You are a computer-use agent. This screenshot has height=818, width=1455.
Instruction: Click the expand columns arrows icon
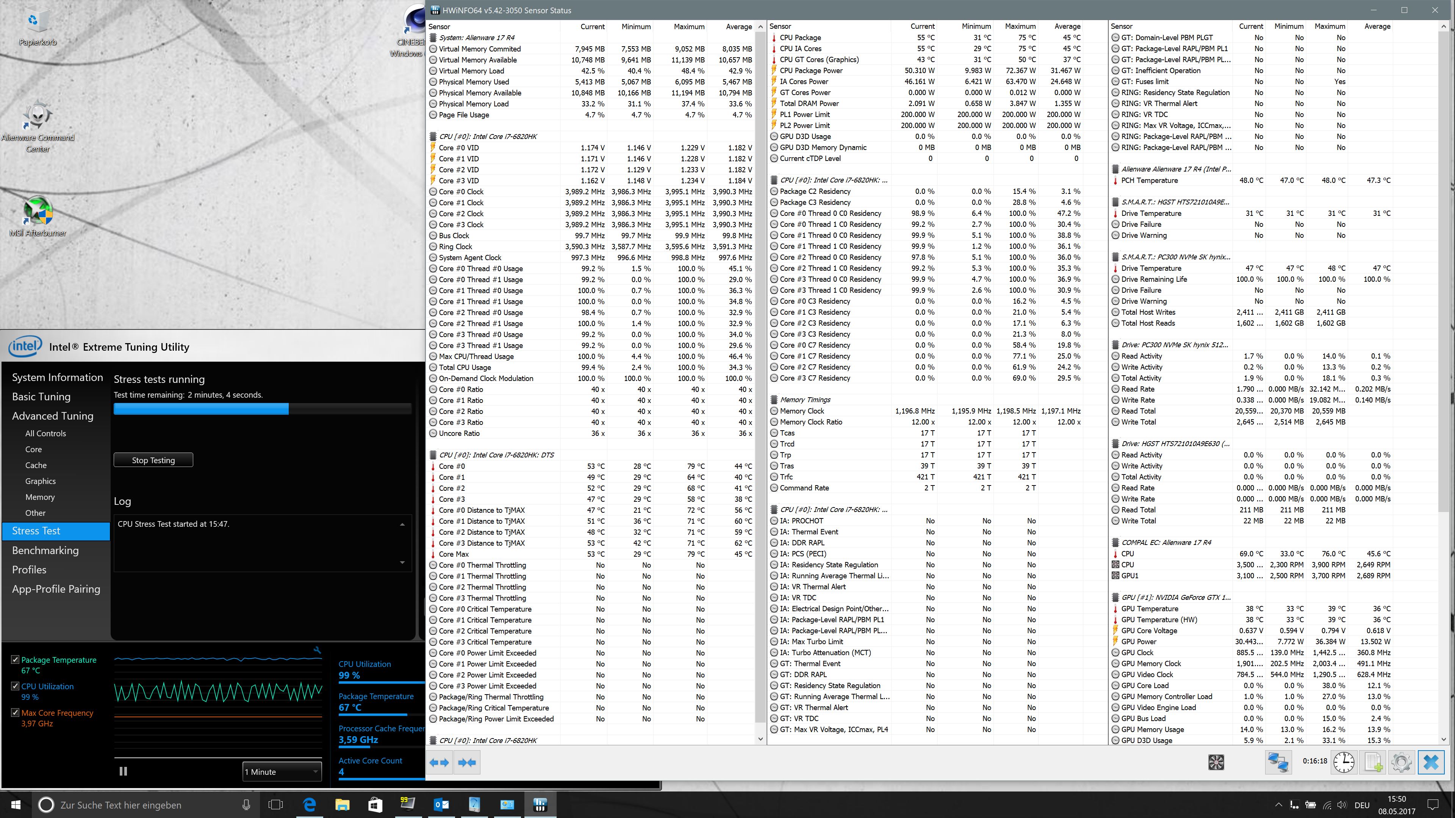click(440, 763)
